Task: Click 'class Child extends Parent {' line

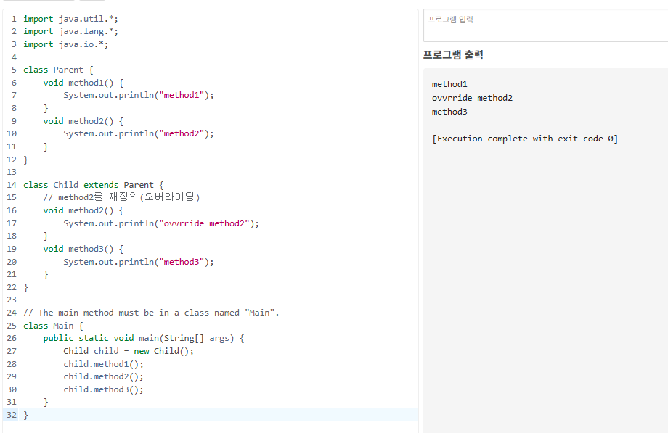Action: (93, 185)
